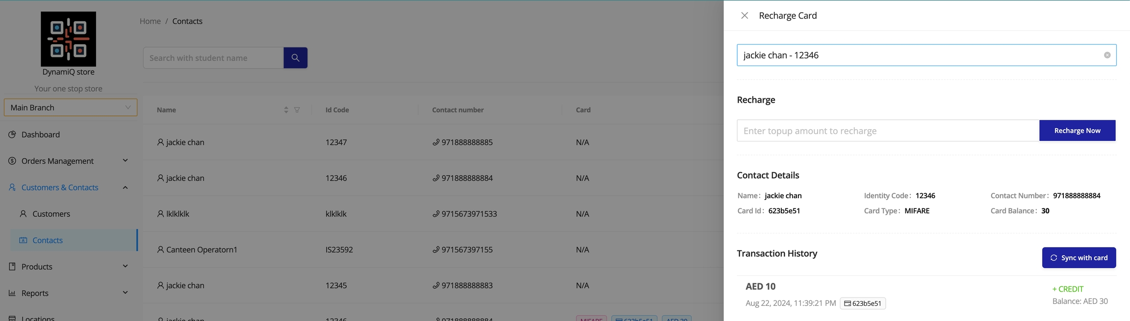
Task: Open the Main Branch dropdown
Action: [x=71, y=108]
